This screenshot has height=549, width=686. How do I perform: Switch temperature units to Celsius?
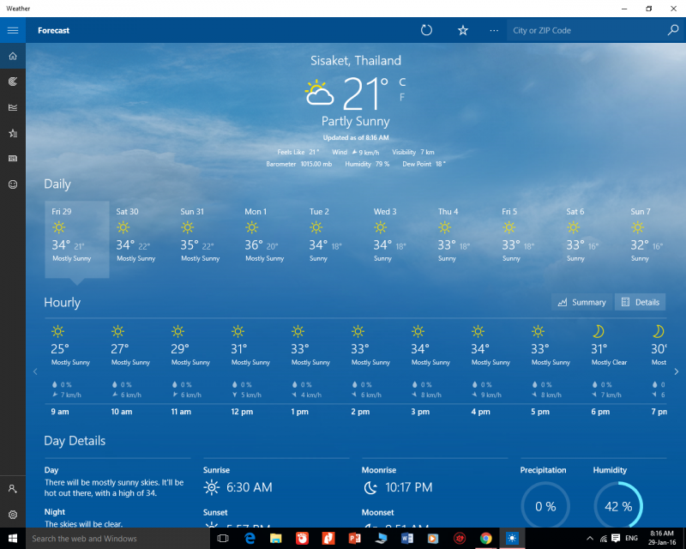(402, 82)
